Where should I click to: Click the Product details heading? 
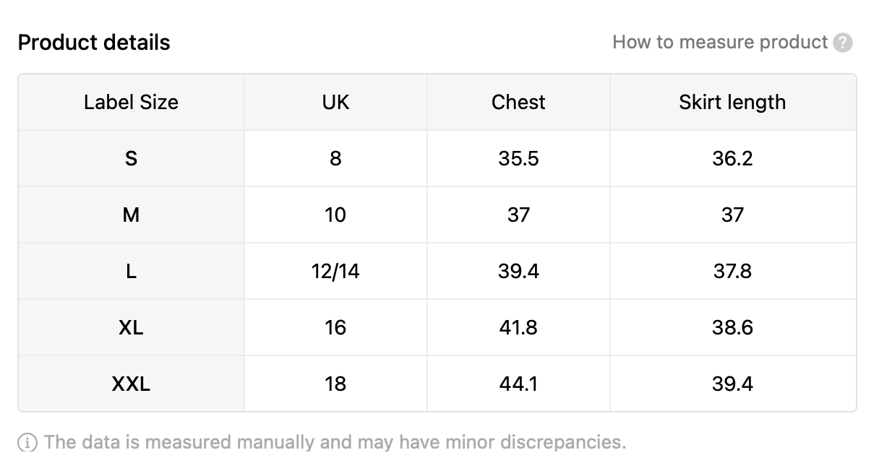coord(94,43)
